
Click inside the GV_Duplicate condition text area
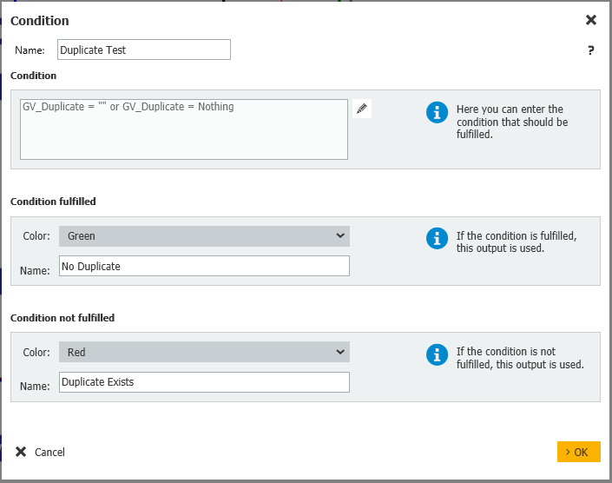coord(184,129)
